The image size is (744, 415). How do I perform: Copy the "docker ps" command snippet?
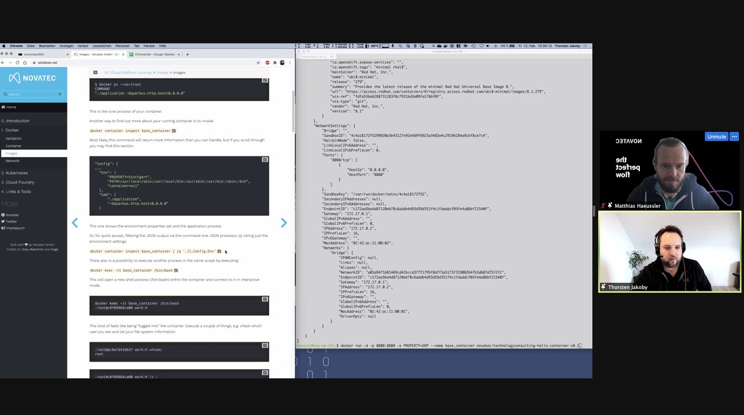tap(265, 81)
